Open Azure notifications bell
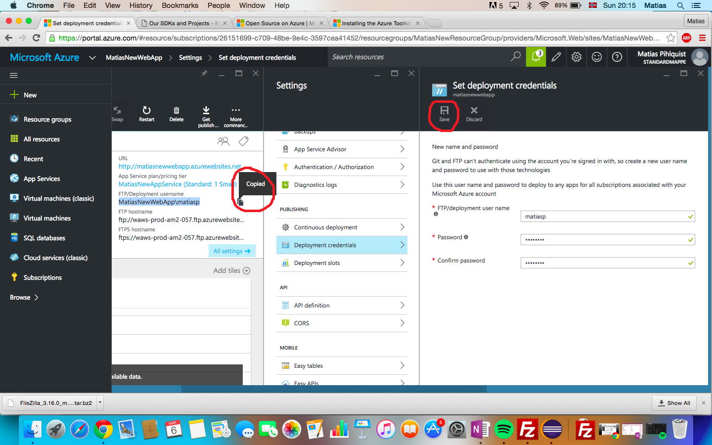The image size is (712, 445). coord(536,57)
